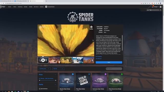
Task: Click the item search field
Action: coord(114,69)
